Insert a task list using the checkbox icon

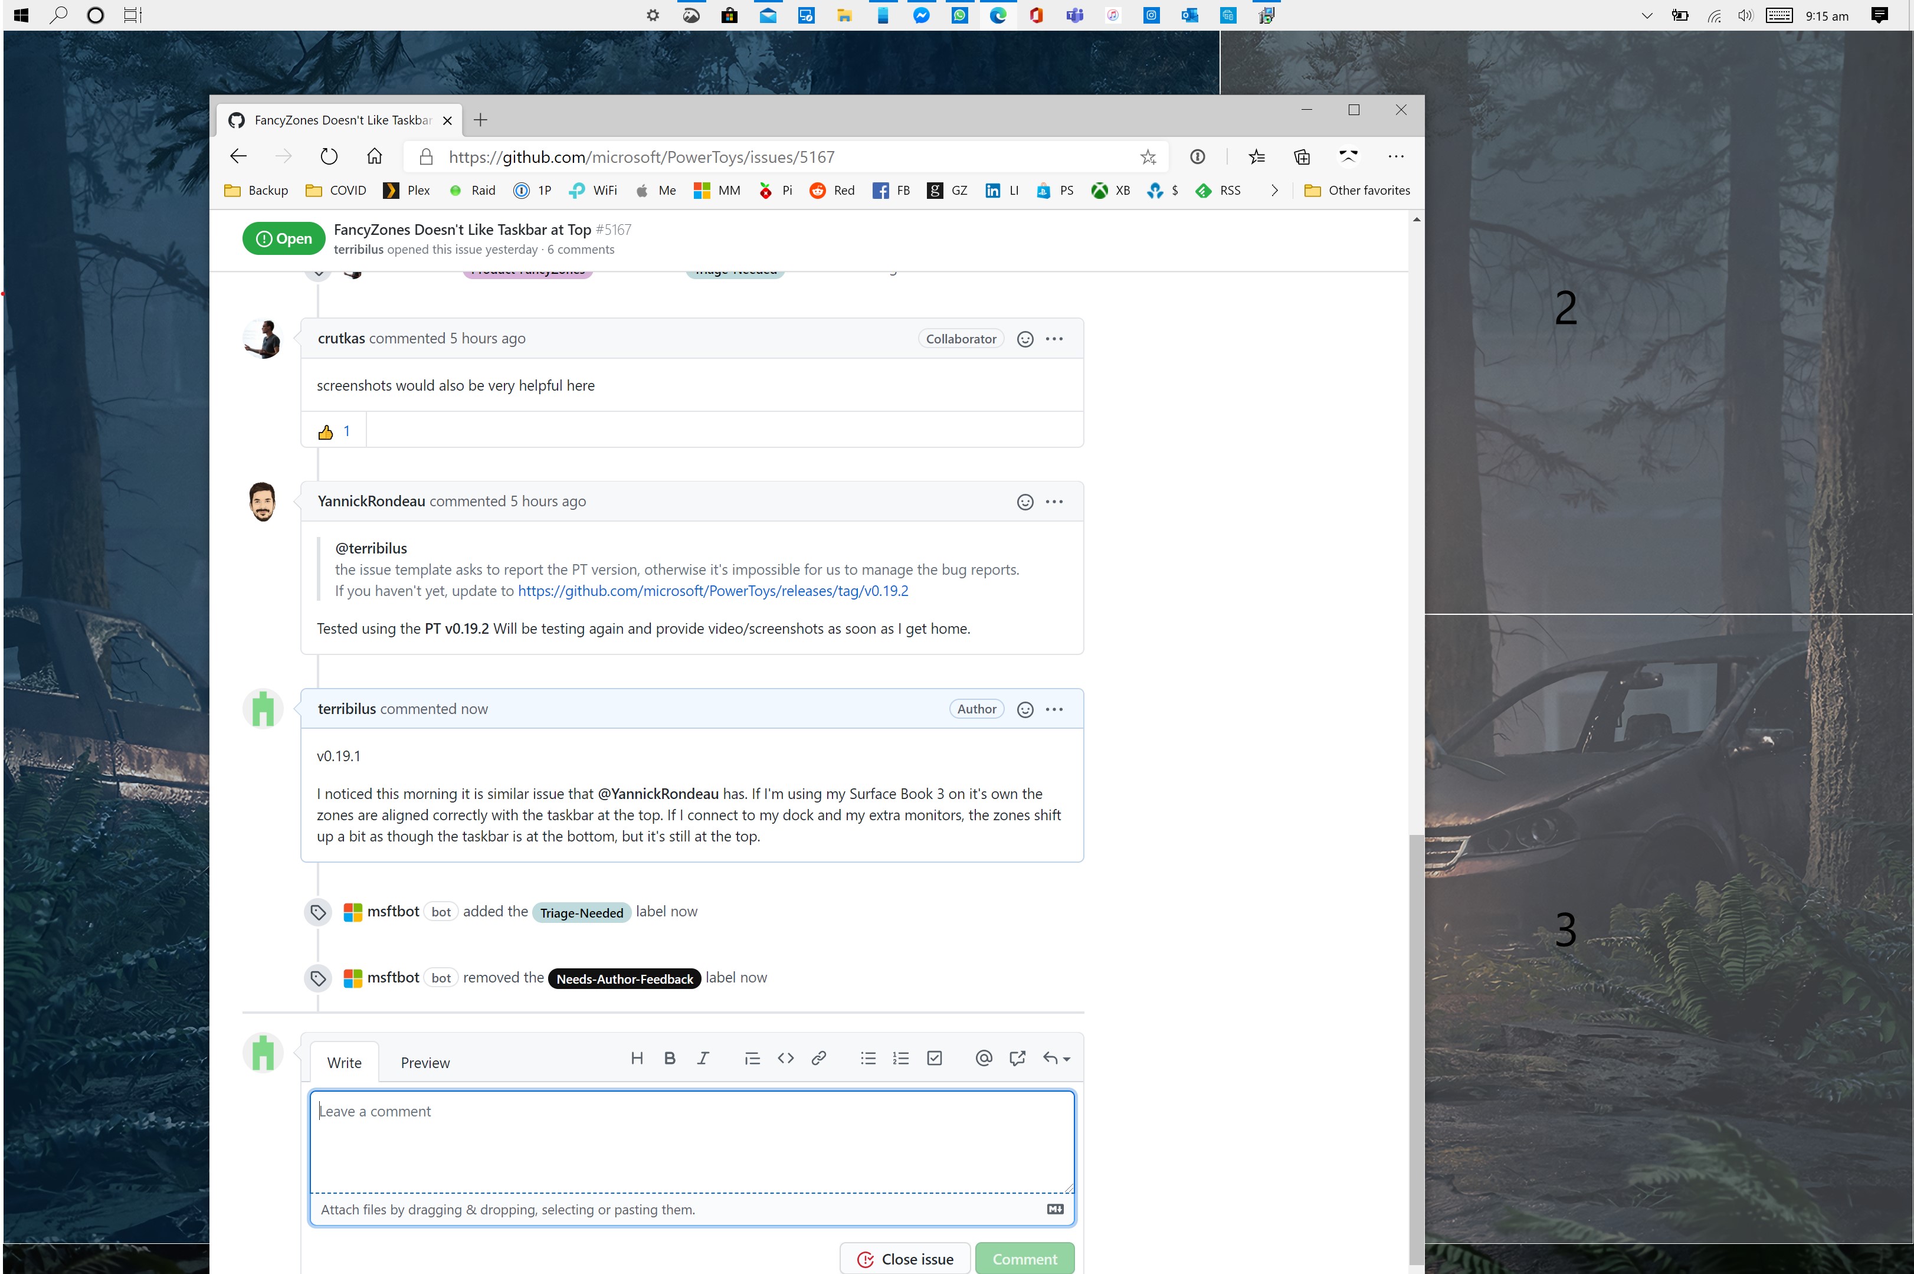click(934, 1058)
